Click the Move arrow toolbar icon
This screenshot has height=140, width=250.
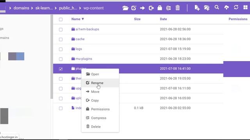click(142, 8)
